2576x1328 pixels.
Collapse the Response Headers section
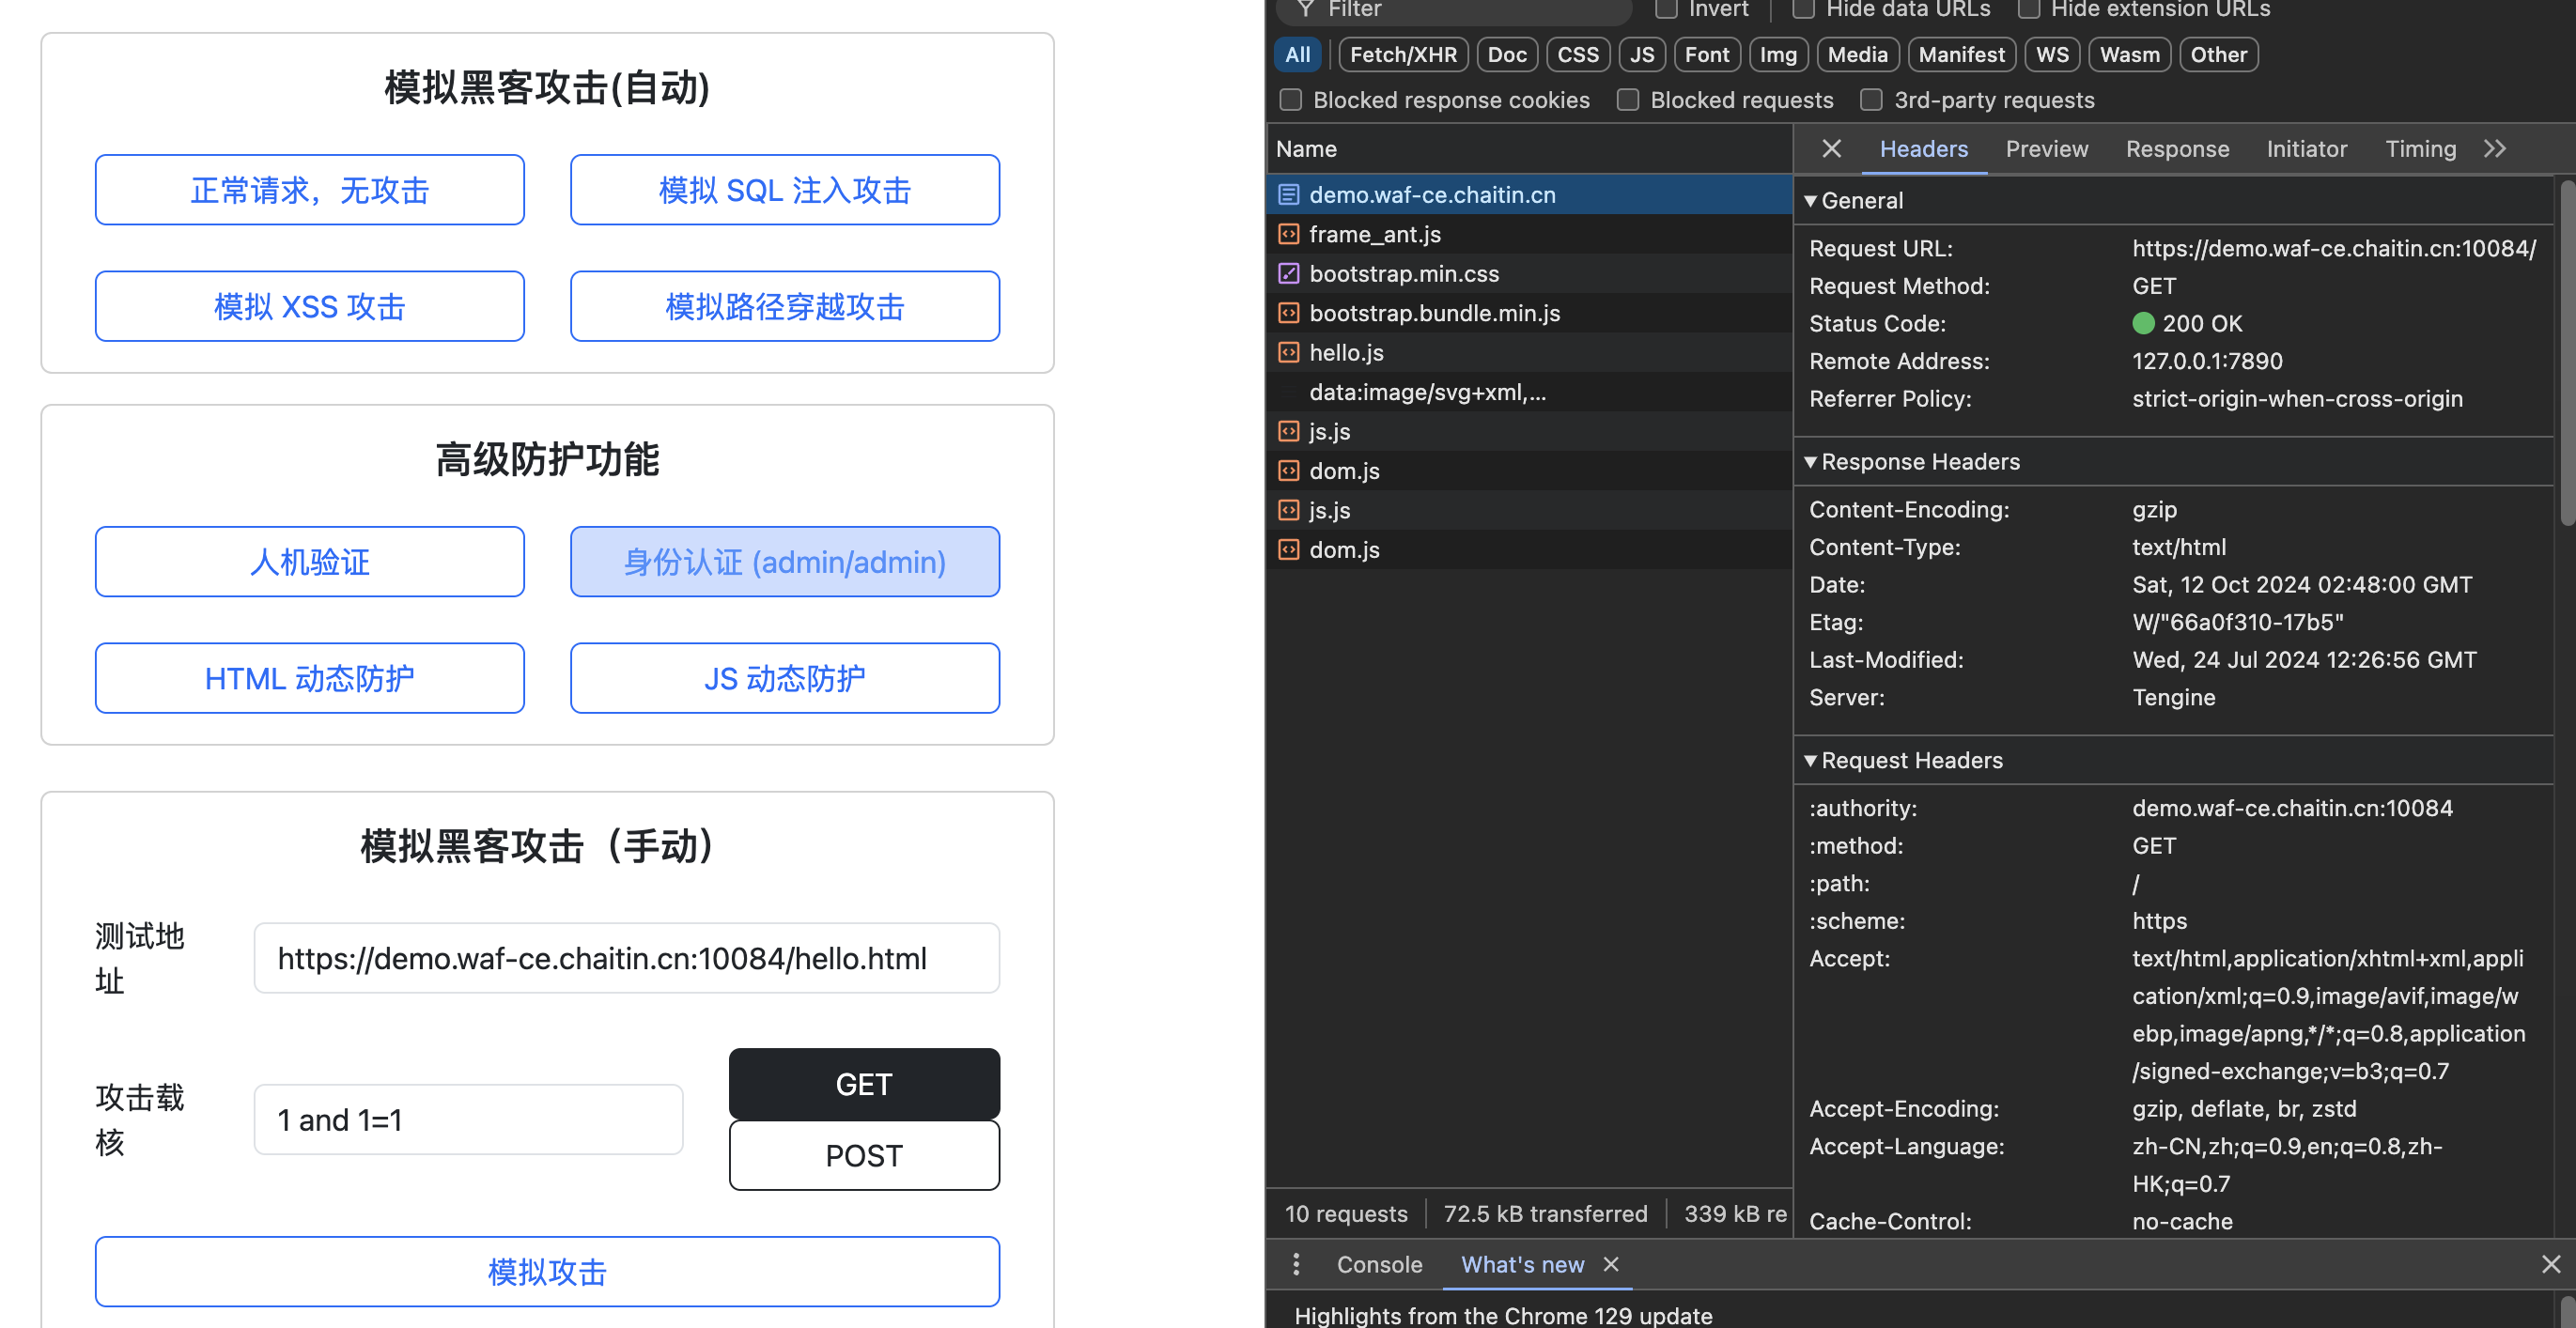1811,461
